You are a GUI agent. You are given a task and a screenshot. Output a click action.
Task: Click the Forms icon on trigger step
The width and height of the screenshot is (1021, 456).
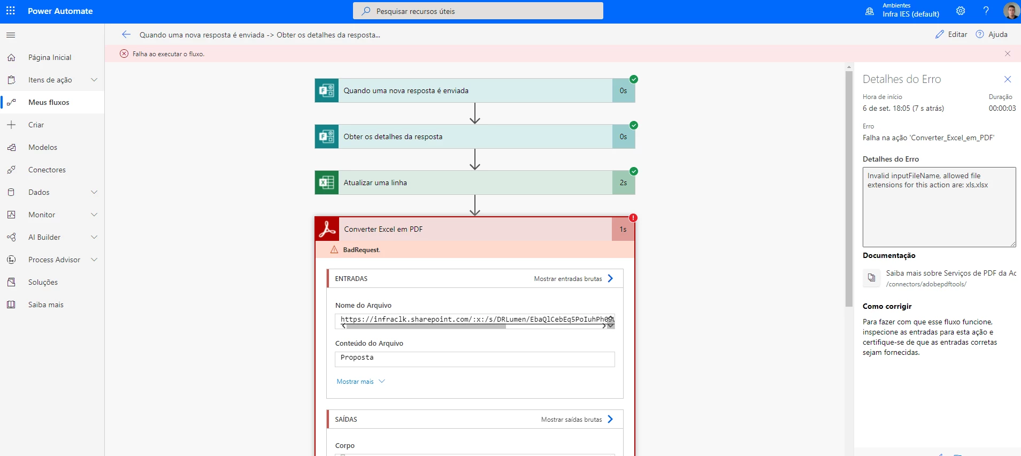coord(327,90)
